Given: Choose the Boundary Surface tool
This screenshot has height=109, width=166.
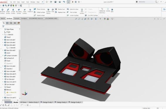Looking at the screenshot, I should [19, 11].
